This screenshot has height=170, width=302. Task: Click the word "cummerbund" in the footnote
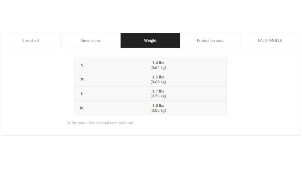pyautogui.click(x=122, y=123)
